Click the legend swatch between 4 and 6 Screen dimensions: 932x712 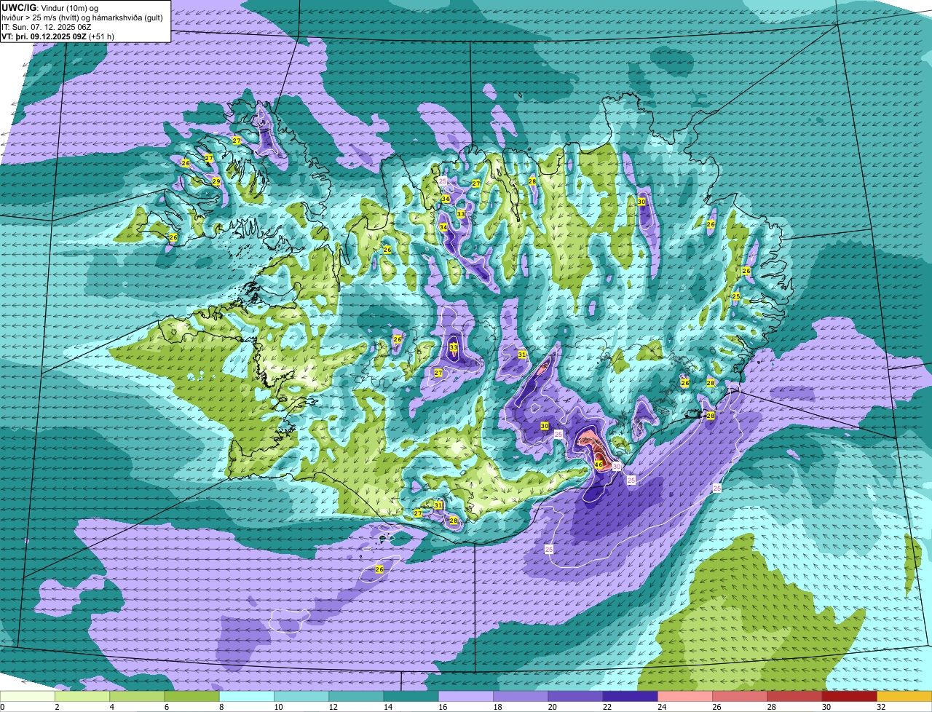tap(138, 697)
